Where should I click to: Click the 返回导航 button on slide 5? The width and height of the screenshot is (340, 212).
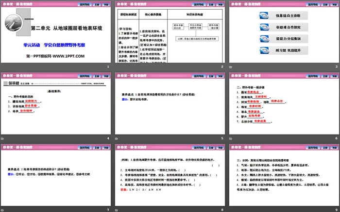[199, 76]
